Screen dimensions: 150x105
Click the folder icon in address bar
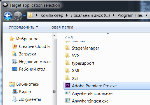click(x=31, y=15)
